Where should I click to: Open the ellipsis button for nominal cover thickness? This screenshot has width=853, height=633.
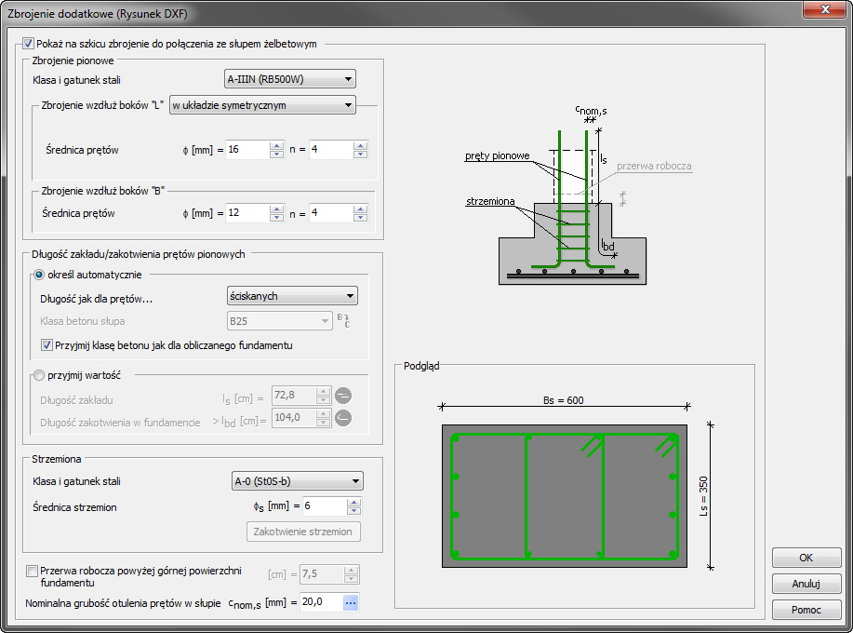point(350,602)
